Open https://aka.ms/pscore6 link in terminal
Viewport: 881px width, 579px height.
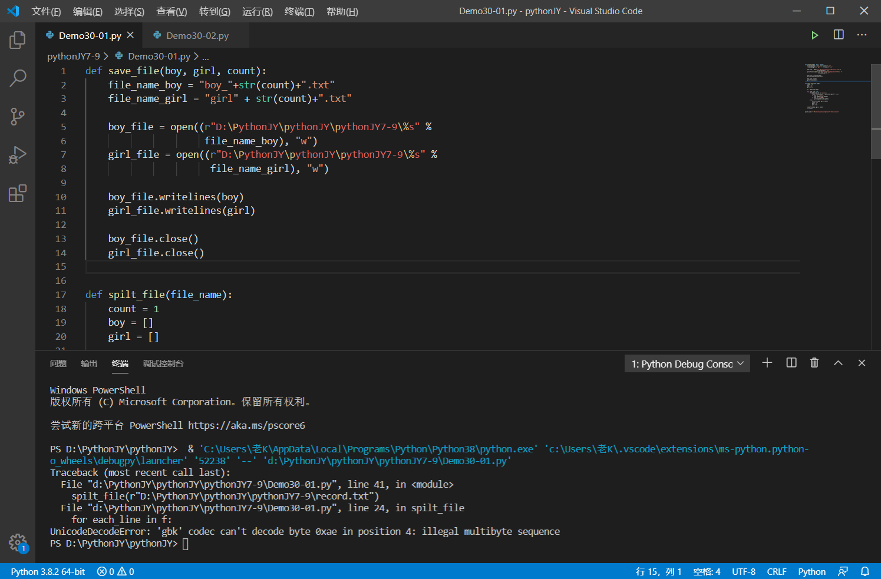[247, 425]
